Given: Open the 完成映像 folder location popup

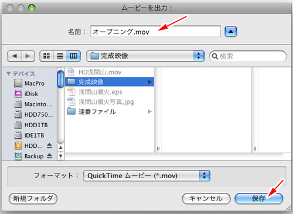Looking at the screenshot, I should 145,56.
